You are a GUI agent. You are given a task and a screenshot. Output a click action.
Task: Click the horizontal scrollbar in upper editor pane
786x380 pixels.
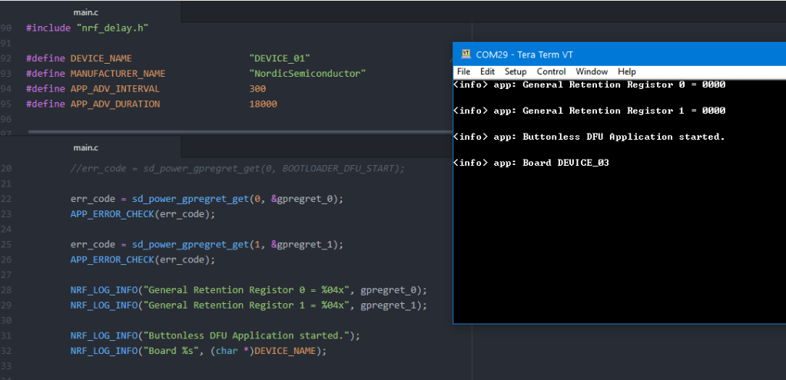point(230,132)
